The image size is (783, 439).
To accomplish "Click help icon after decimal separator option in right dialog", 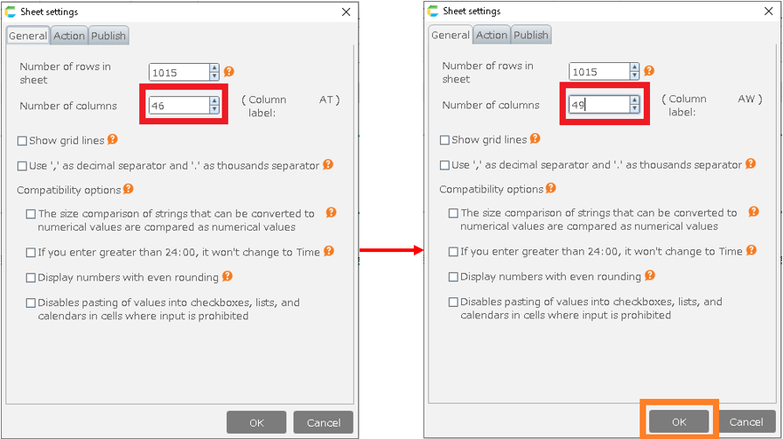I will [x=751, y=164].
